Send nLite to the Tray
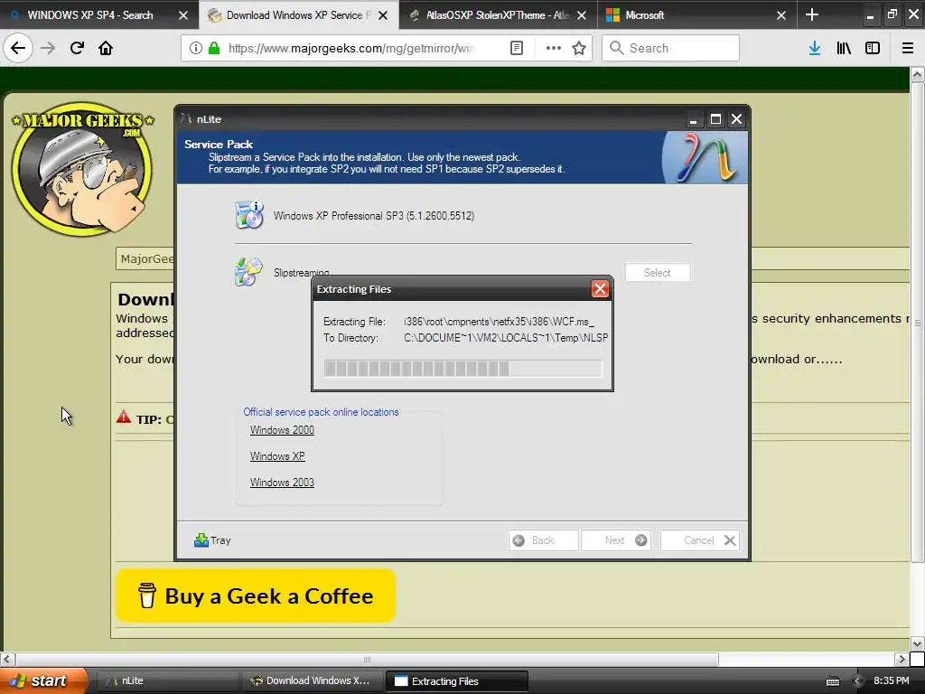 (x=212, y=540)
